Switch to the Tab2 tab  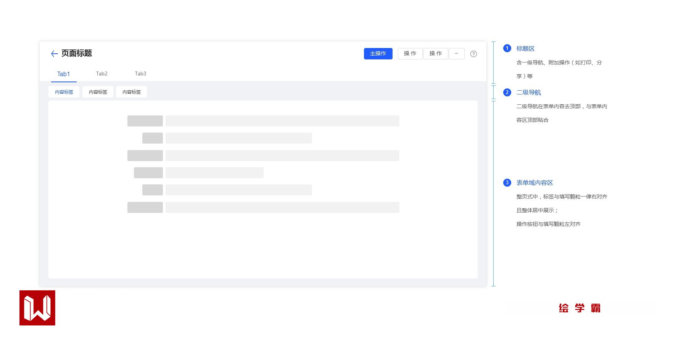(102, 74)
